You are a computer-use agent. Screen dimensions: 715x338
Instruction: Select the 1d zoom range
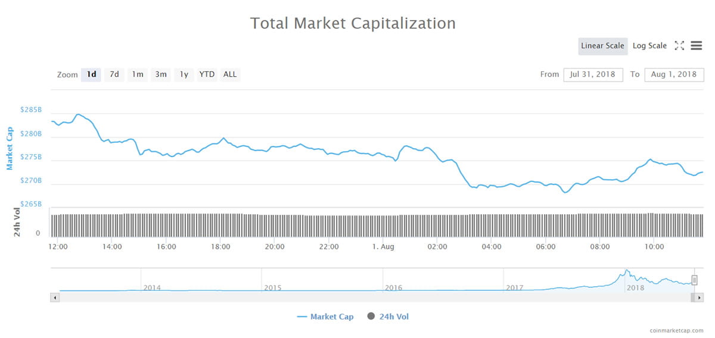click(x=91, y=74)
